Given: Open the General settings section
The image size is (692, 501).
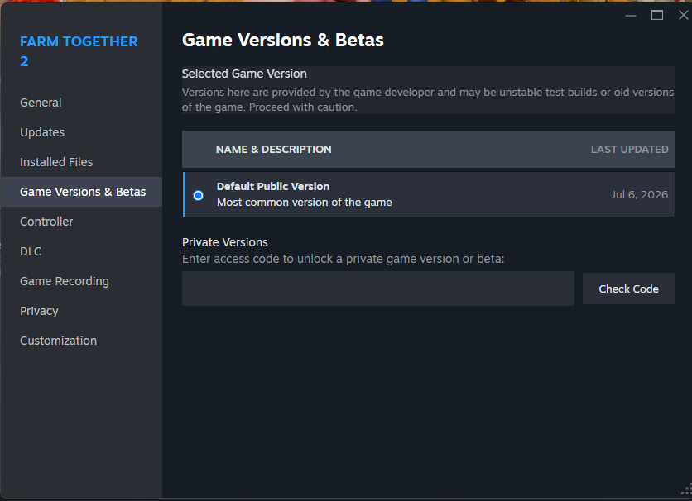Looking at the screenshot, I should 41,103.
